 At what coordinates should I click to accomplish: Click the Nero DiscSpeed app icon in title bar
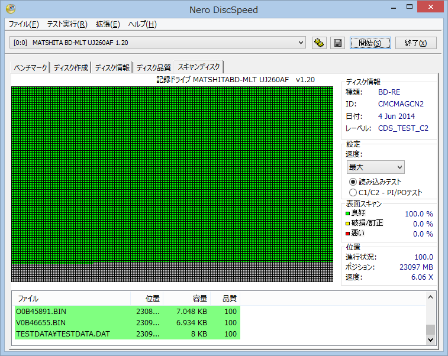pyautogui.click(x=11, y=9)
